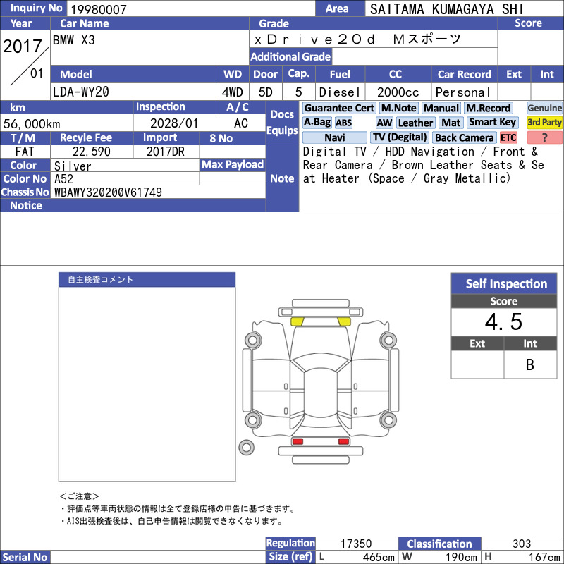Select the yellow 3rd Party legend
564x564 pixels.
tap(544, 123)
